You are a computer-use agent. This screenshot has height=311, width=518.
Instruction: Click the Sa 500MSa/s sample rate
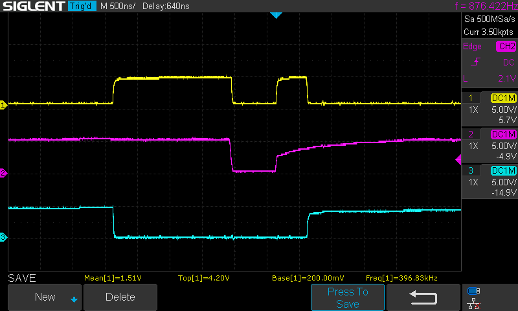[490, 19]
